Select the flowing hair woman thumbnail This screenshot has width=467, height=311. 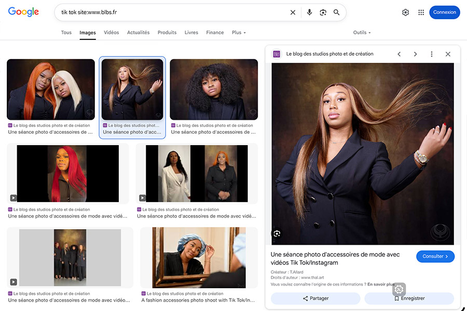click(x=132, y=89)
